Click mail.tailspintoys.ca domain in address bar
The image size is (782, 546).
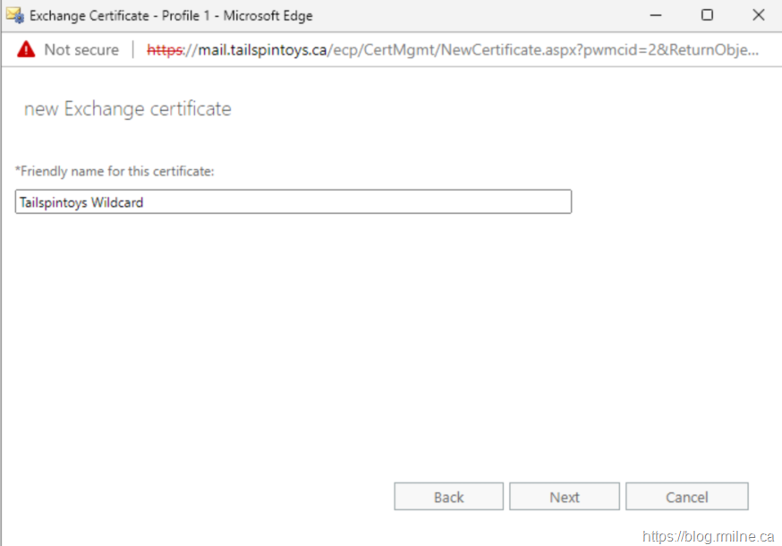point(244,50)
